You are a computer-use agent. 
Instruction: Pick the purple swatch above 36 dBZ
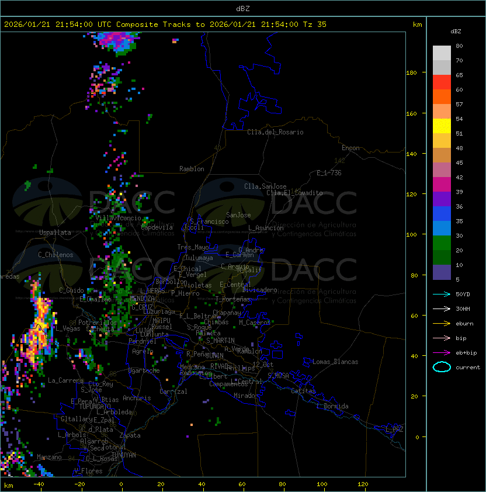[442, 199]
